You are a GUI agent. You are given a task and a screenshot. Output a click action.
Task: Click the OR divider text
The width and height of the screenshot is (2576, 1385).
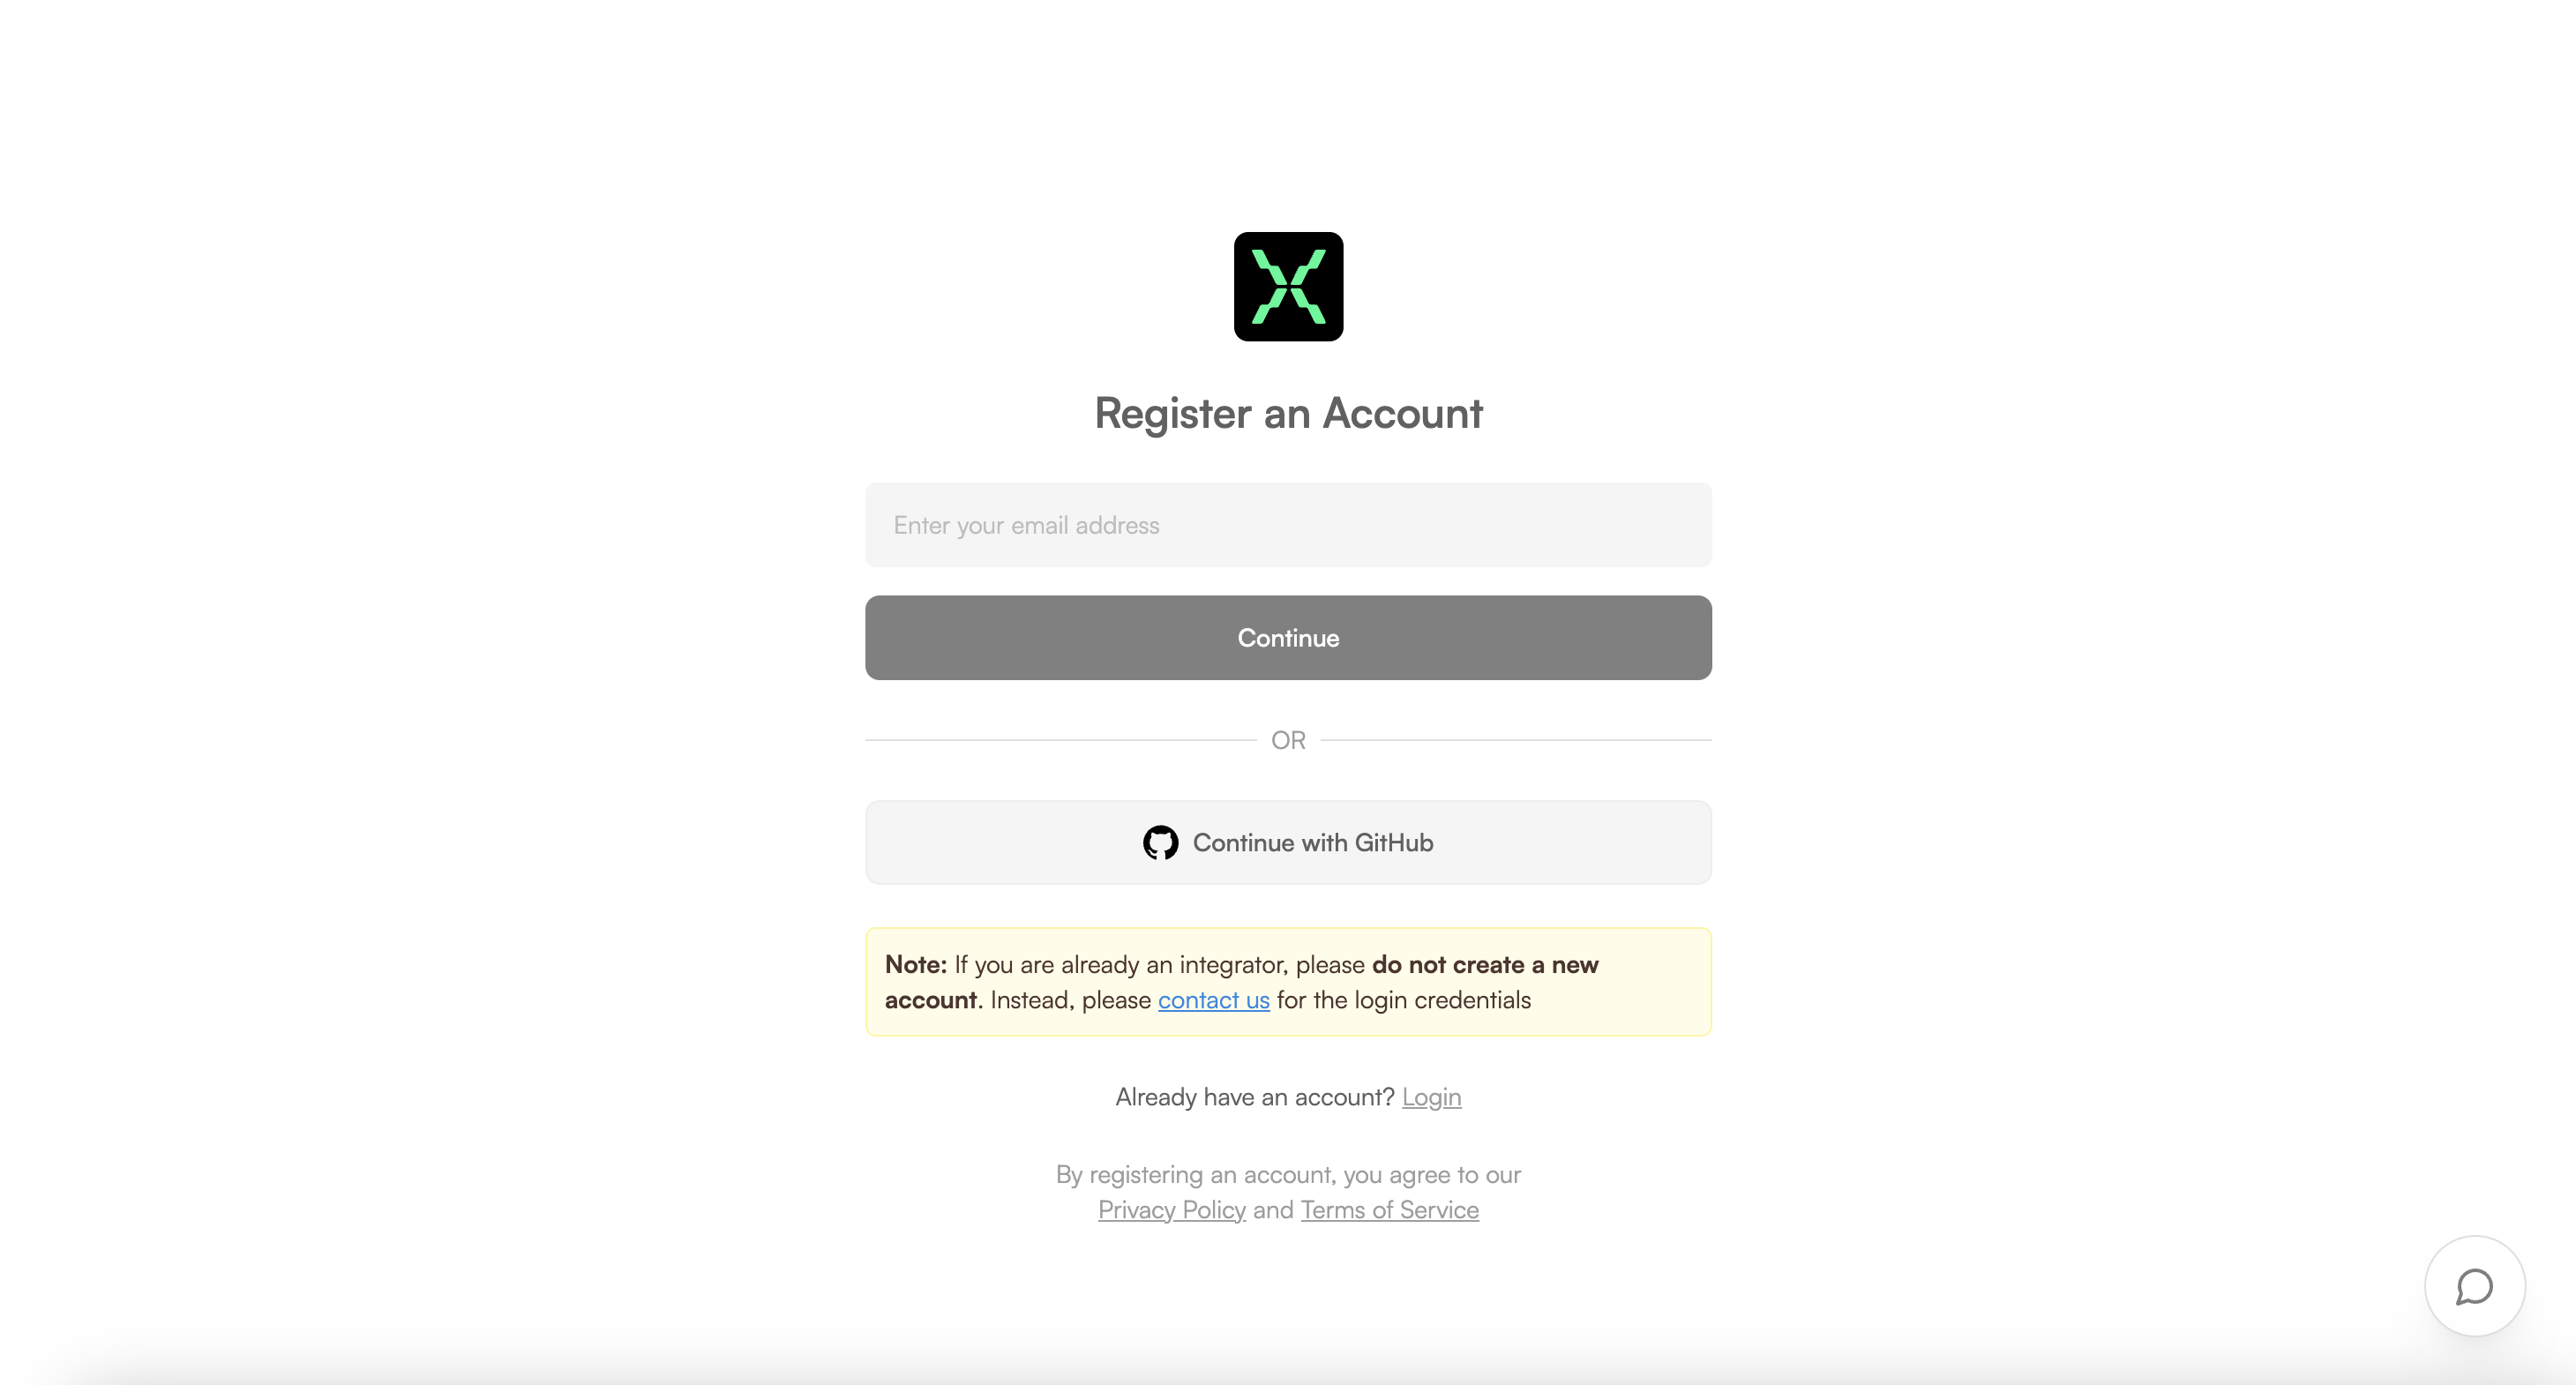pyautogui.click(x=1288, y=740)
